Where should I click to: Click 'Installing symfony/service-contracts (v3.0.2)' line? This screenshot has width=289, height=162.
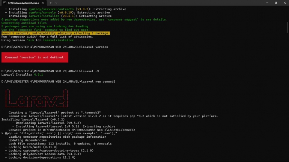point(65,9)
